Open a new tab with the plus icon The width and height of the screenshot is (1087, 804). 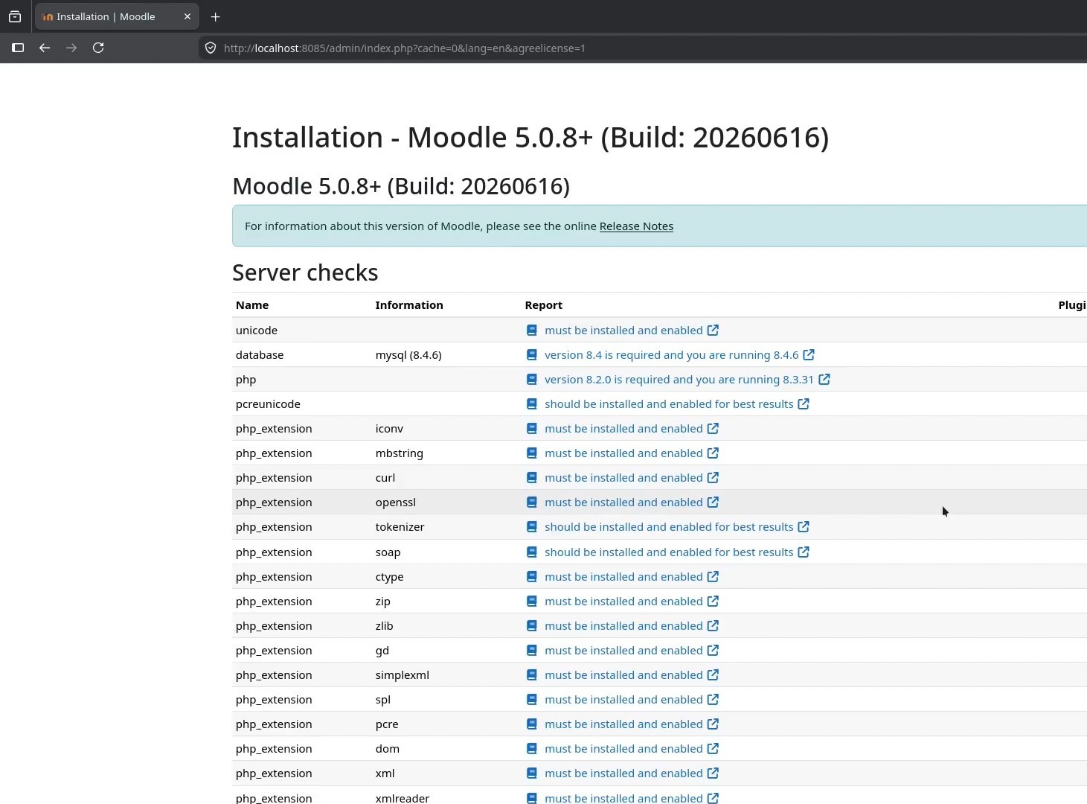pos(215,16)
